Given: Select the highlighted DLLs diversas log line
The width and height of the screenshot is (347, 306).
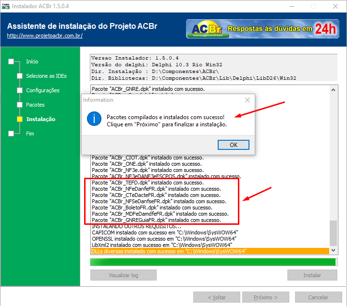Looking at the screenshot, I should point(210,251).
